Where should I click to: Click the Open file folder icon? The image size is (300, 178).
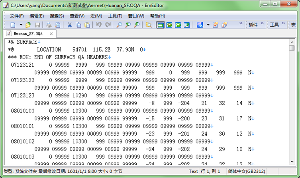point(29,25)
